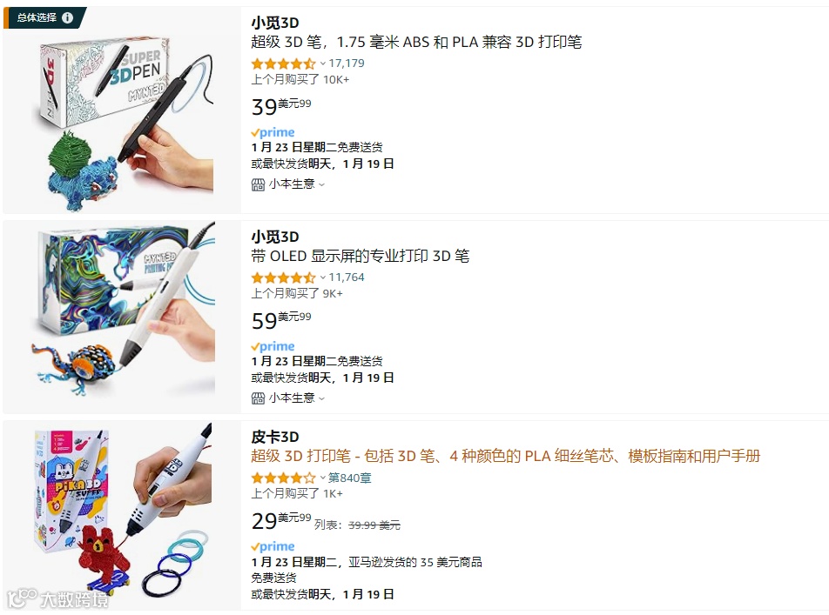This screenshot has width=829, height=615.
Task: Expand rating chevron next to 第840章
Action: [322, 478]
